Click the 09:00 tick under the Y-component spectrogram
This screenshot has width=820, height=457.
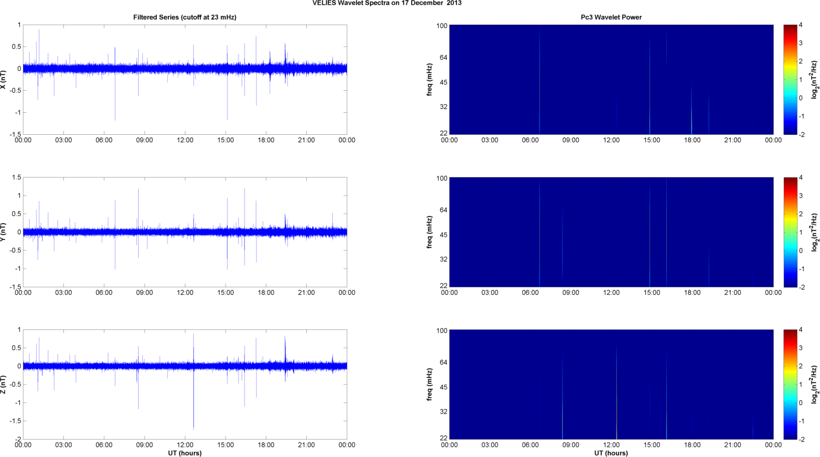[571, 293]
